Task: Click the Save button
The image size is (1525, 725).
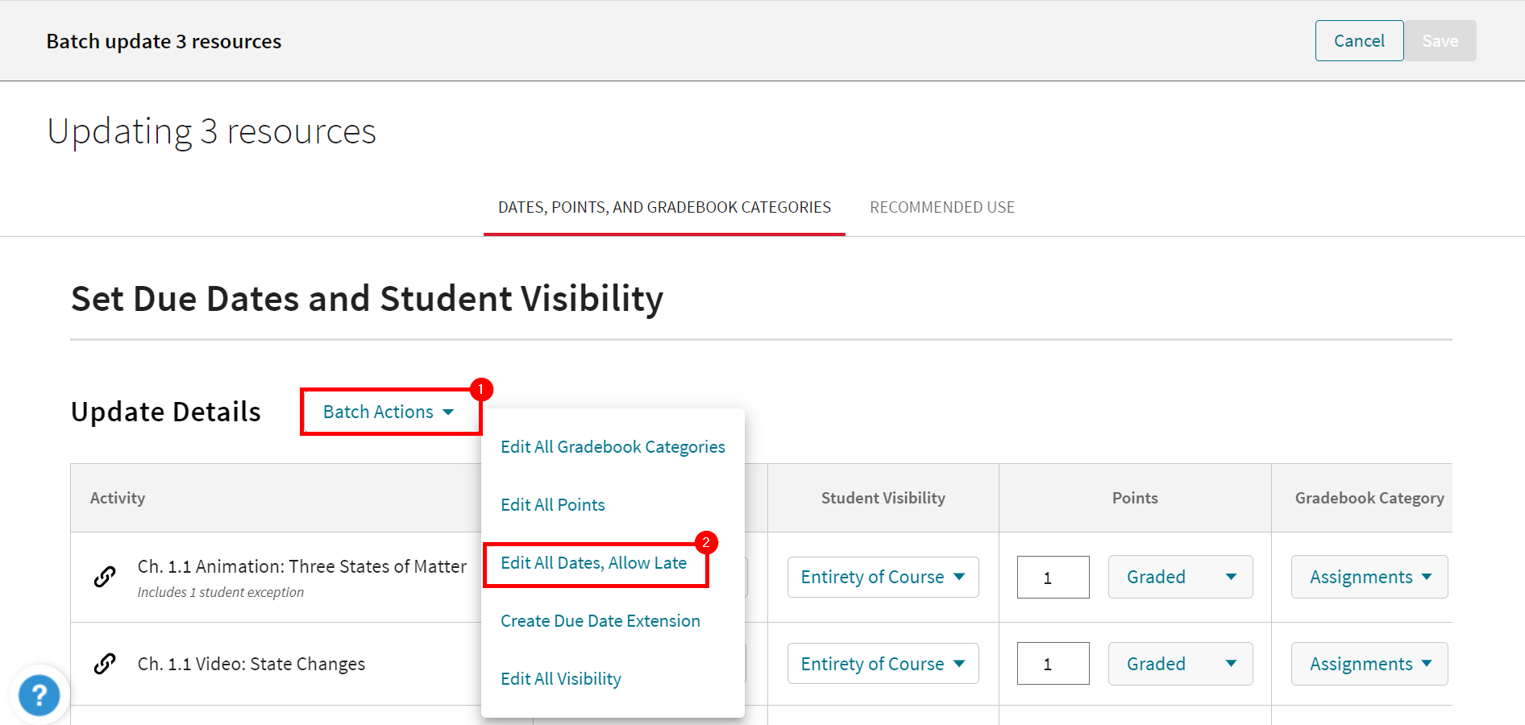Action: (x=1440, y=40)
